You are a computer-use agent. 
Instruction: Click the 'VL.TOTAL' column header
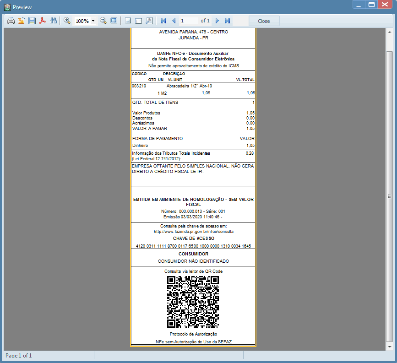click(x=245, y=80)
